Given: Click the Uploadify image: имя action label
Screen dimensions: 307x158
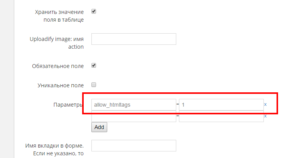Looking at the screenshot, I should pos(57,43).
